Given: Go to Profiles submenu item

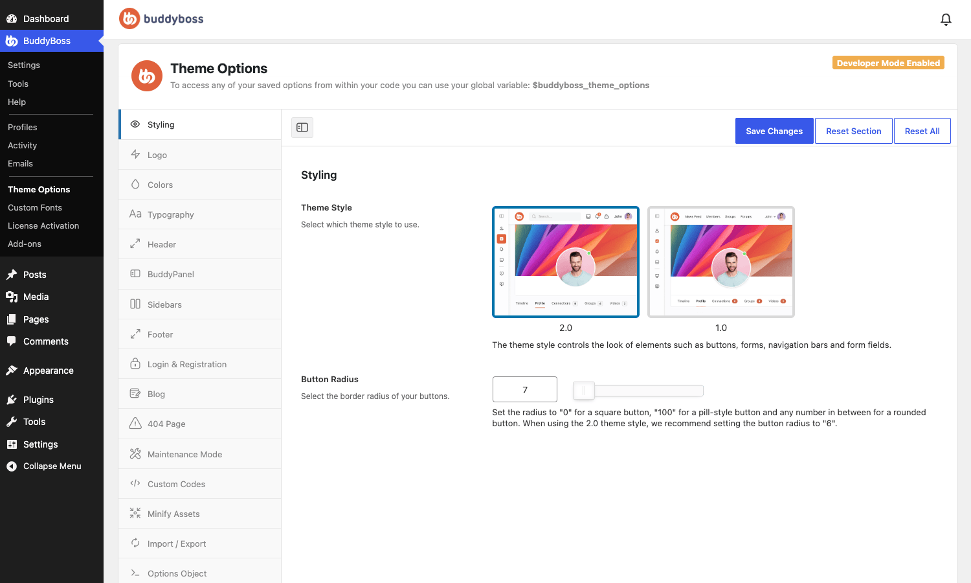Looking at the screenshot, I should tap(23, 128).
